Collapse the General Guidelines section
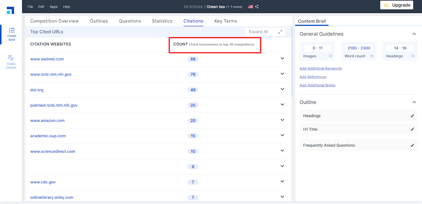Viewport: 422px width, 204px height. pyautogui.click(x=414, y=34)
